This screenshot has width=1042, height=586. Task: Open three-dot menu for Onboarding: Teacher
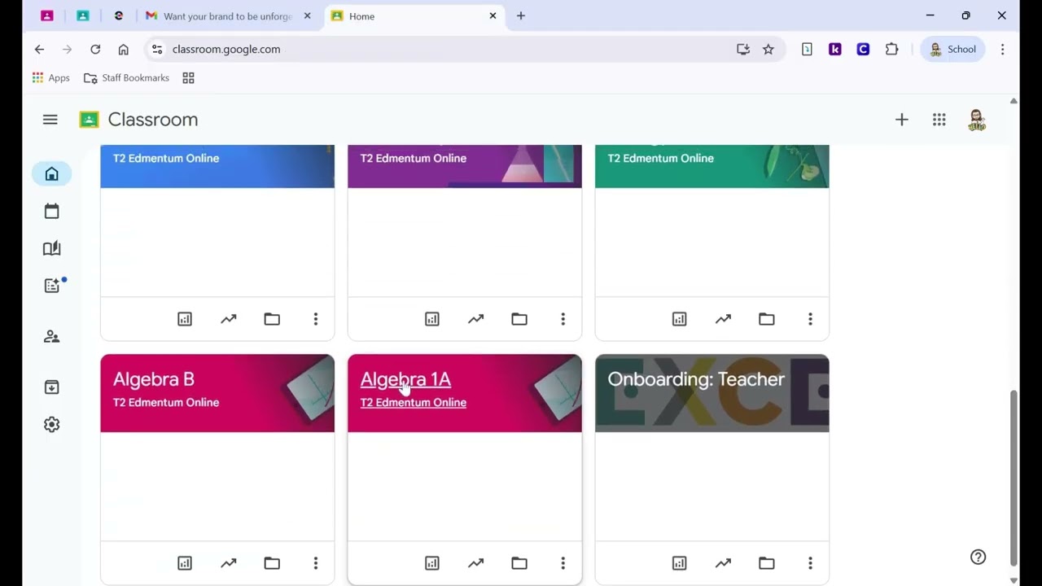point(811,563)
